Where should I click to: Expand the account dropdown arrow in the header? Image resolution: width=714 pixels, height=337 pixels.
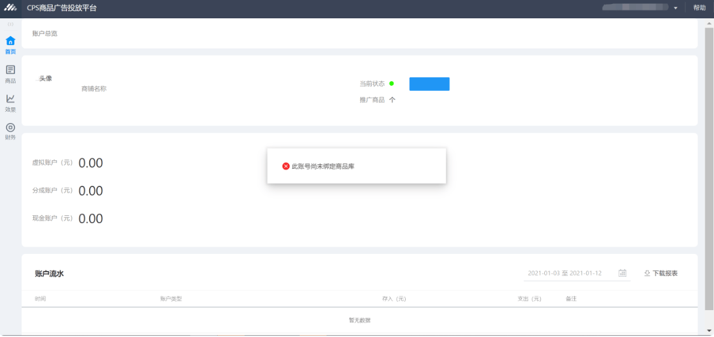pos(676,8)
